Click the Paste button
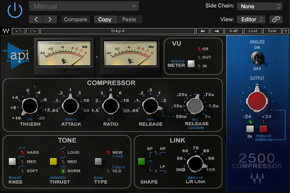Screen dimensions: 290x193 (x=130, y=19)
